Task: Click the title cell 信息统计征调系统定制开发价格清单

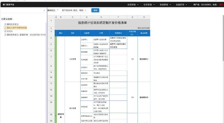Action: [102, 23]
